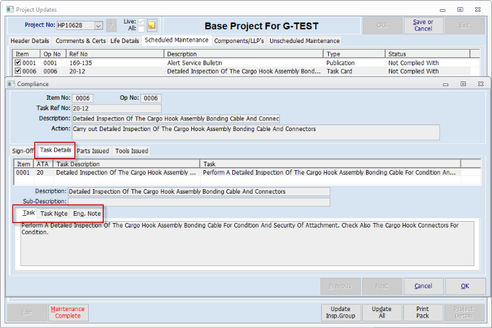Screen dimensions: 492x328
Task: Click the Task Ref No field
Action: 117,108
